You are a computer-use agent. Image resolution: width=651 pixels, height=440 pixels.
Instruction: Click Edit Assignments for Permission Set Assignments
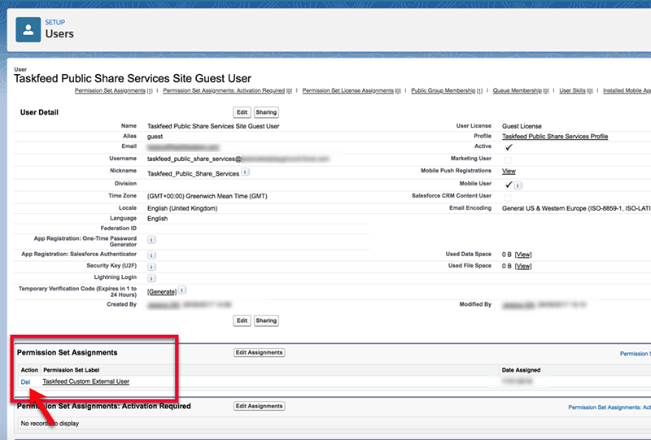click(x=259, y=352)
